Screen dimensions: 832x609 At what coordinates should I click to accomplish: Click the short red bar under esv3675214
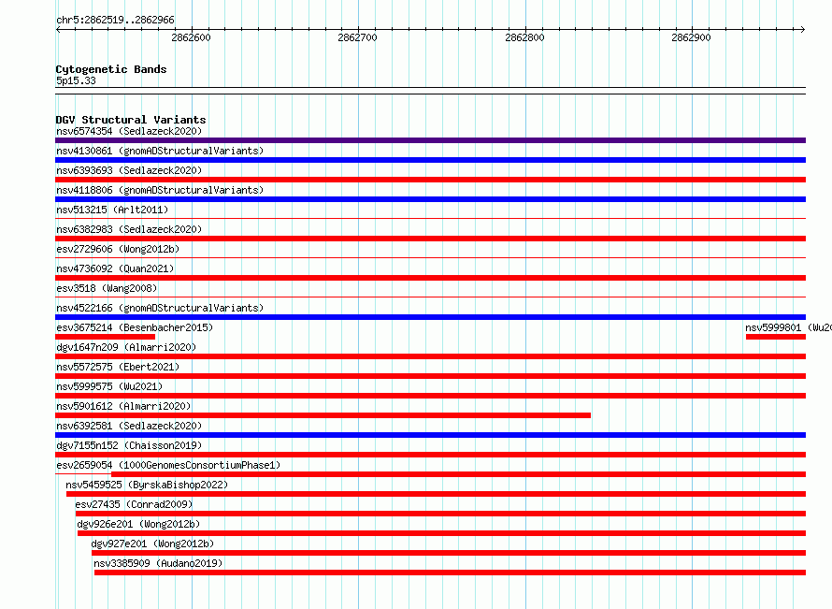click(x=105, y=337)
